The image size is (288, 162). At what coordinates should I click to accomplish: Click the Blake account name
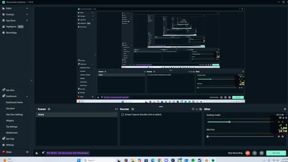(9, 152)
